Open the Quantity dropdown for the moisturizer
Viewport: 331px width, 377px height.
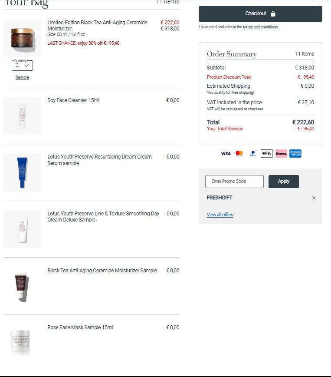(22, 66)
